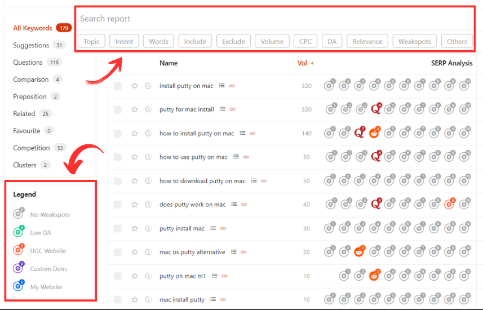Open list icon beside 'mac install putty'
The width and height of the screenshot is (483, 310).
[x=213, y=299]
